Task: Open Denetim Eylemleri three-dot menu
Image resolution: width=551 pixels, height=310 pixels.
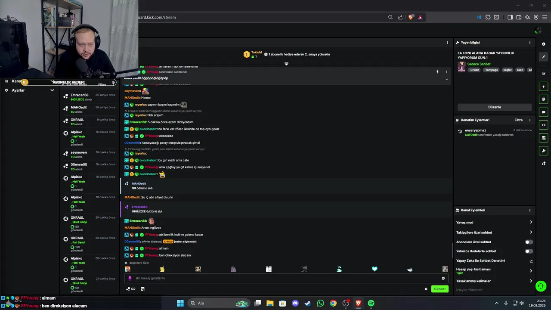Action: pyautogui.click(x=530, y=120)
